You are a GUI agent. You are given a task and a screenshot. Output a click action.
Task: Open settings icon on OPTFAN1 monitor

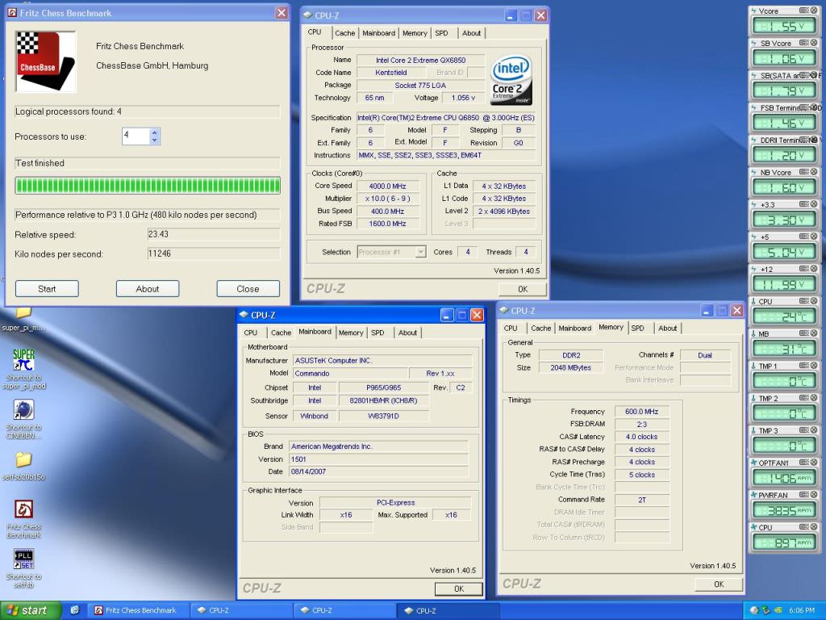pos(804,463)
